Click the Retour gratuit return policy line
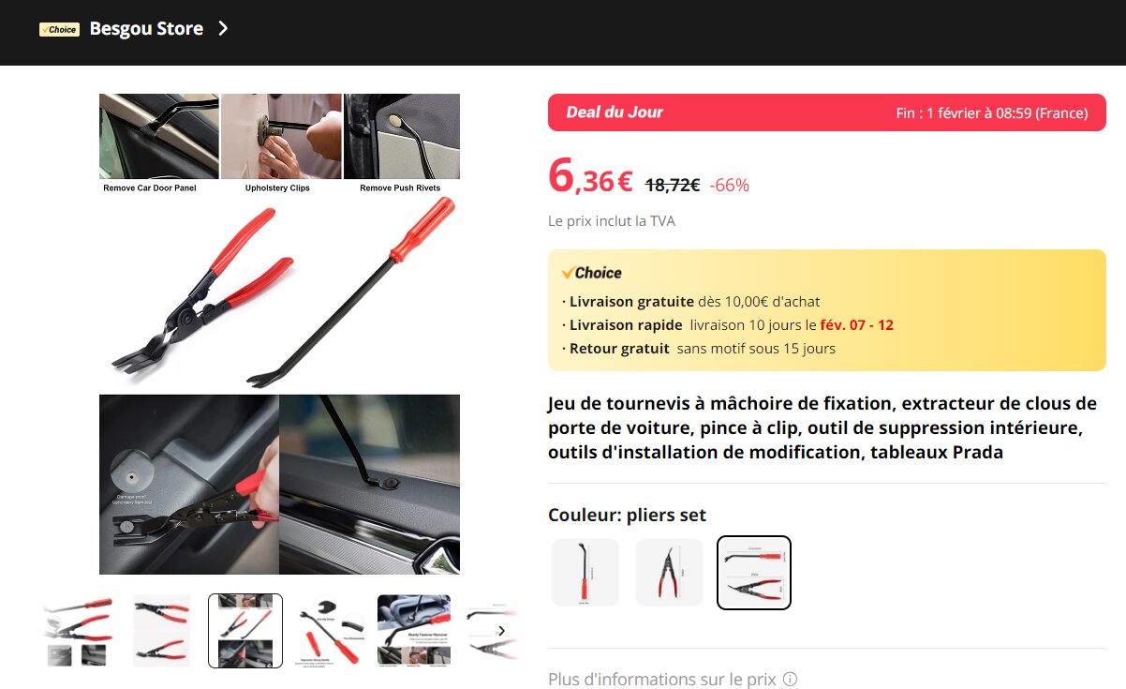The image size is (1126, 689). 699,349
